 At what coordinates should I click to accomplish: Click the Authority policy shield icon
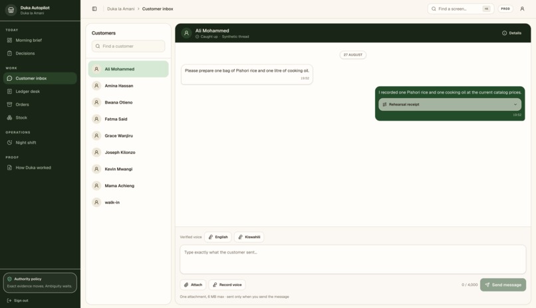click(9, 279)
